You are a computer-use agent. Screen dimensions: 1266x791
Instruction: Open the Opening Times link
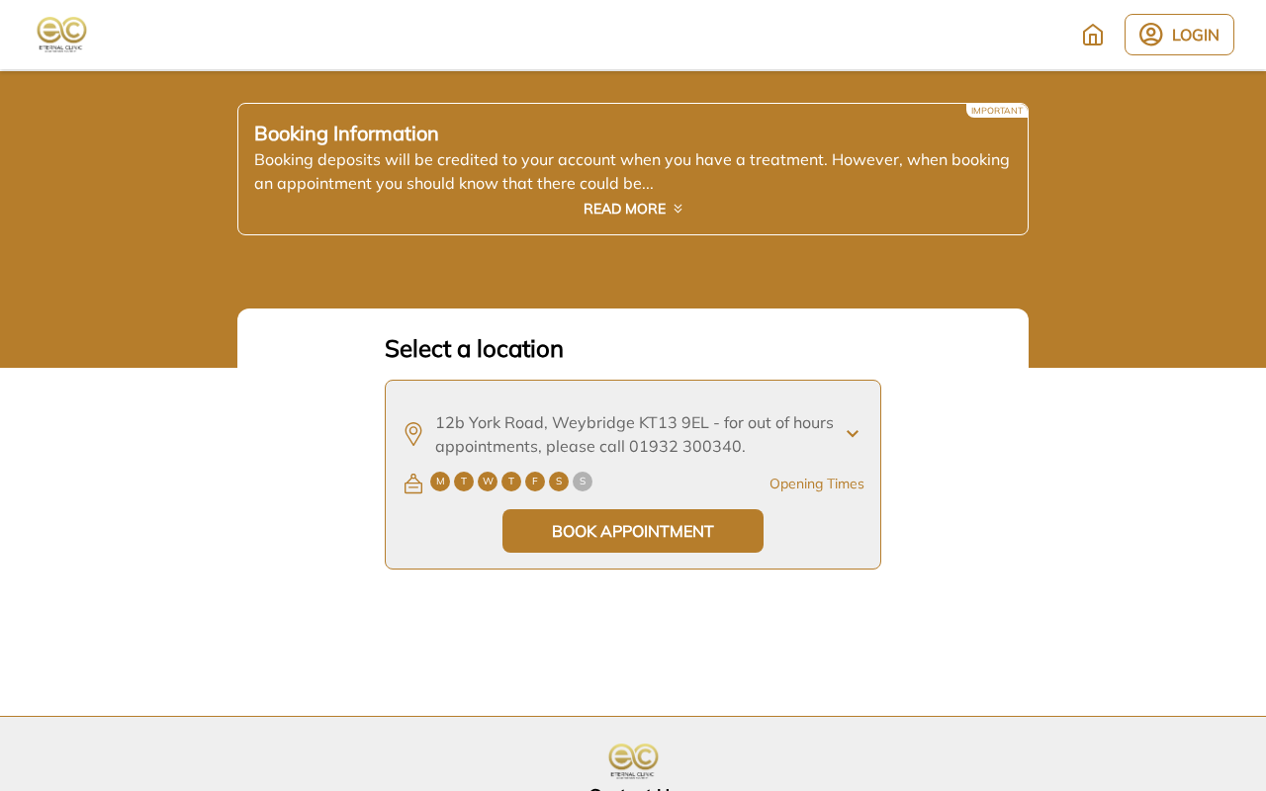tap(817, 483)
